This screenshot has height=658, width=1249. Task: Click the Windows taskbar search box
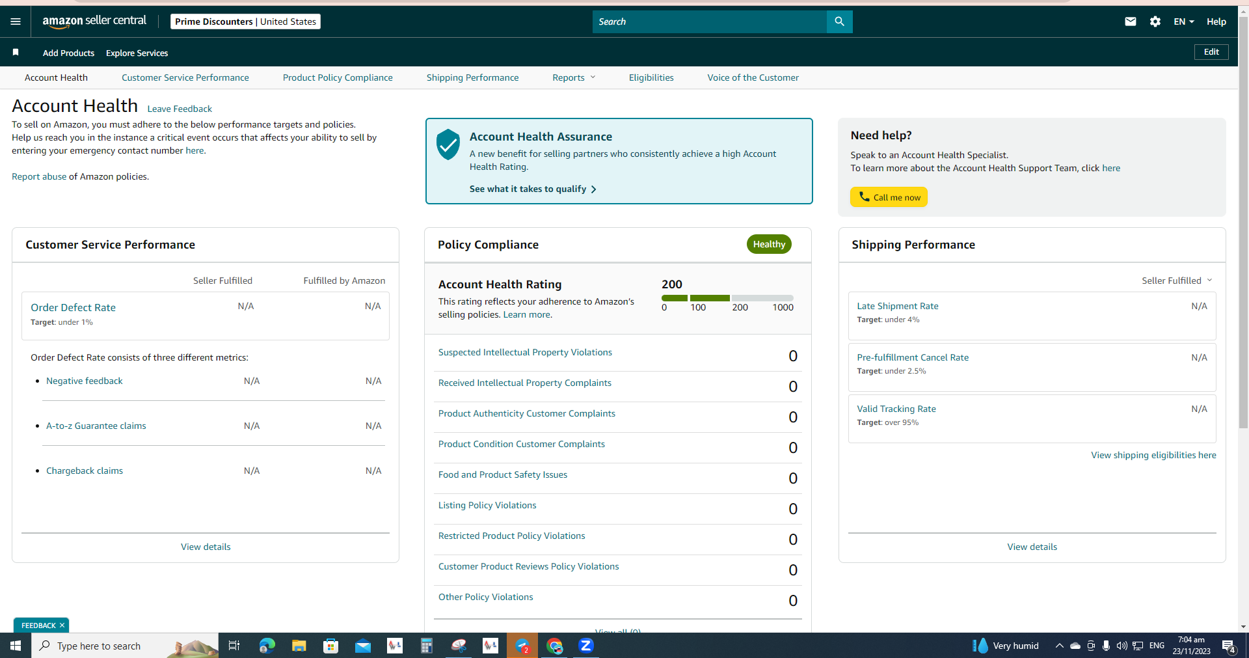(x=125, y=646)
